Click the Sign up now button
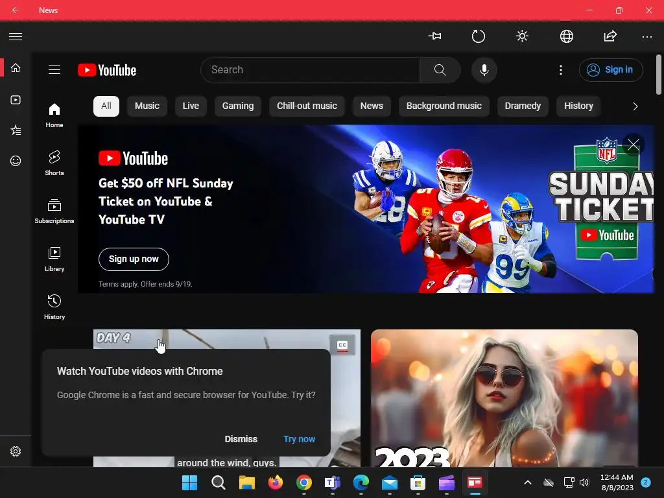The width and height of the screenshot is (664, 498). click(x=134, y=259)
